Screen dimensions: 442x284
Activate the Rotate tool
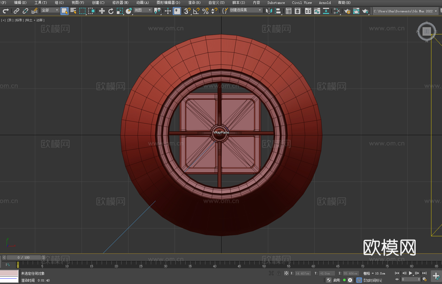tap(111, 11)
